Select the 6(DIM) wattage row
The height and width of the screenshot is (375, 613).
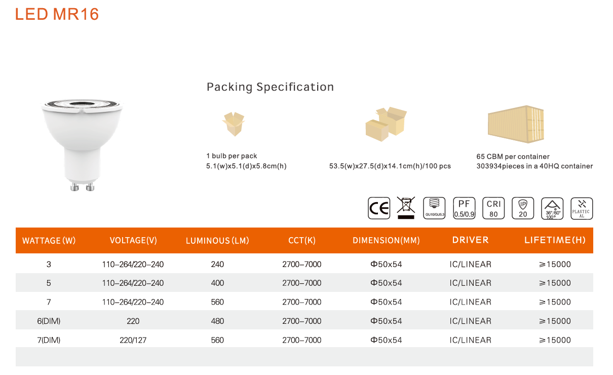304,321
